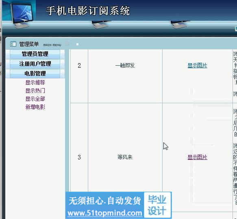Open the 新增电影 page link
Image resolution: width=237 pixels, height=219 pixels.
pyautogui.click(x=35, y=107)
